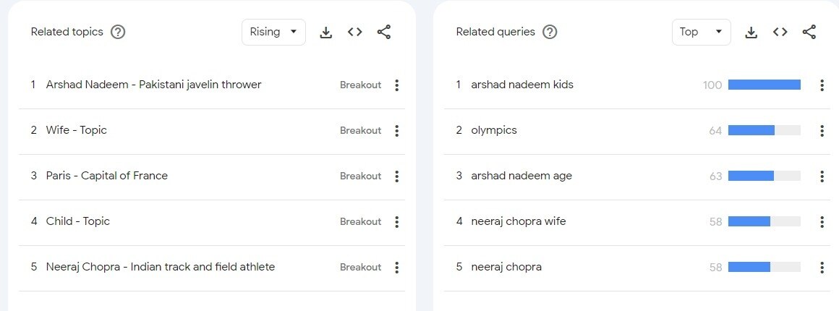Download Related queries data
The width and height of the screenshot is (839, 311).
(751, 33)
